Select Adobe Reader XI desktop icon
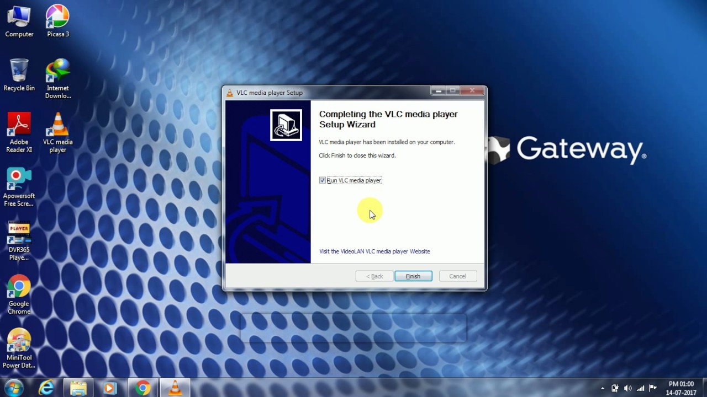The height and width of the screenshot is (397, 707). [19, 133]
